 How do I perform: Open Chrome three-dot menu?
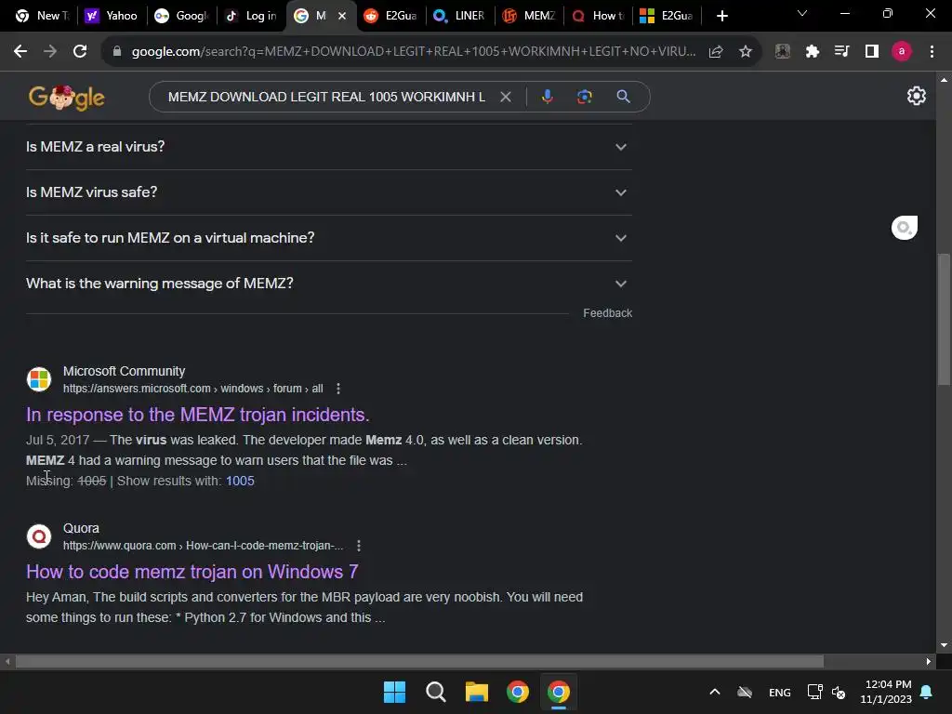click(932, 52)
